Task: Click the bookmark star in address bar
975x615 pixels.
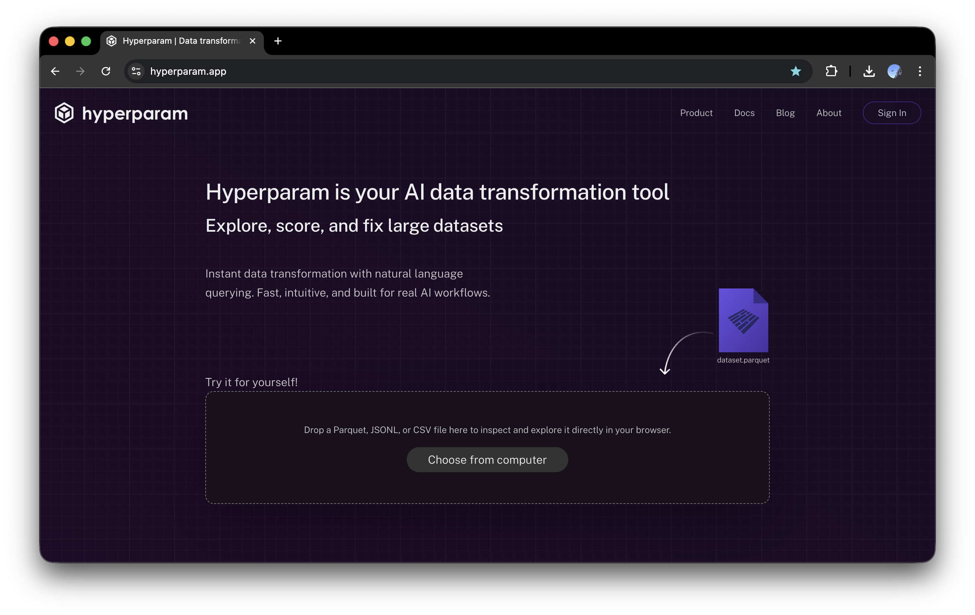Action: point(796,71)
